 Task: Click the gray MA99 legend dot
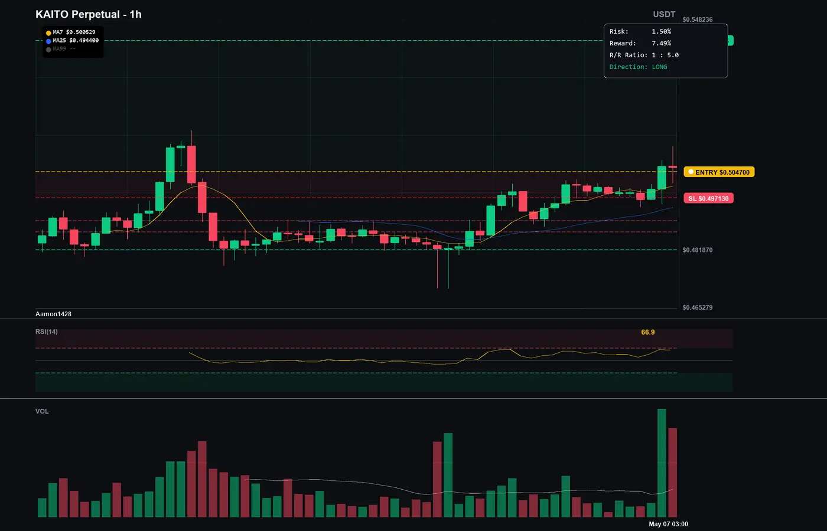[48, 50]
